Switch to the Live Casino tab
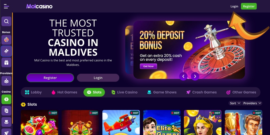 tap(124, 92)
